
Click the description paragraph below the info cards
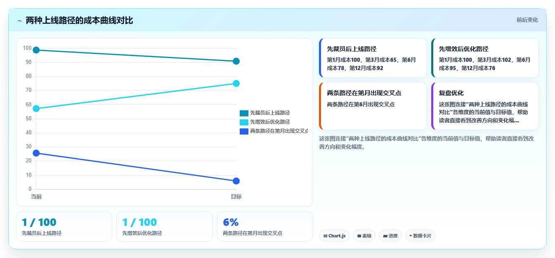coord(426,143)
